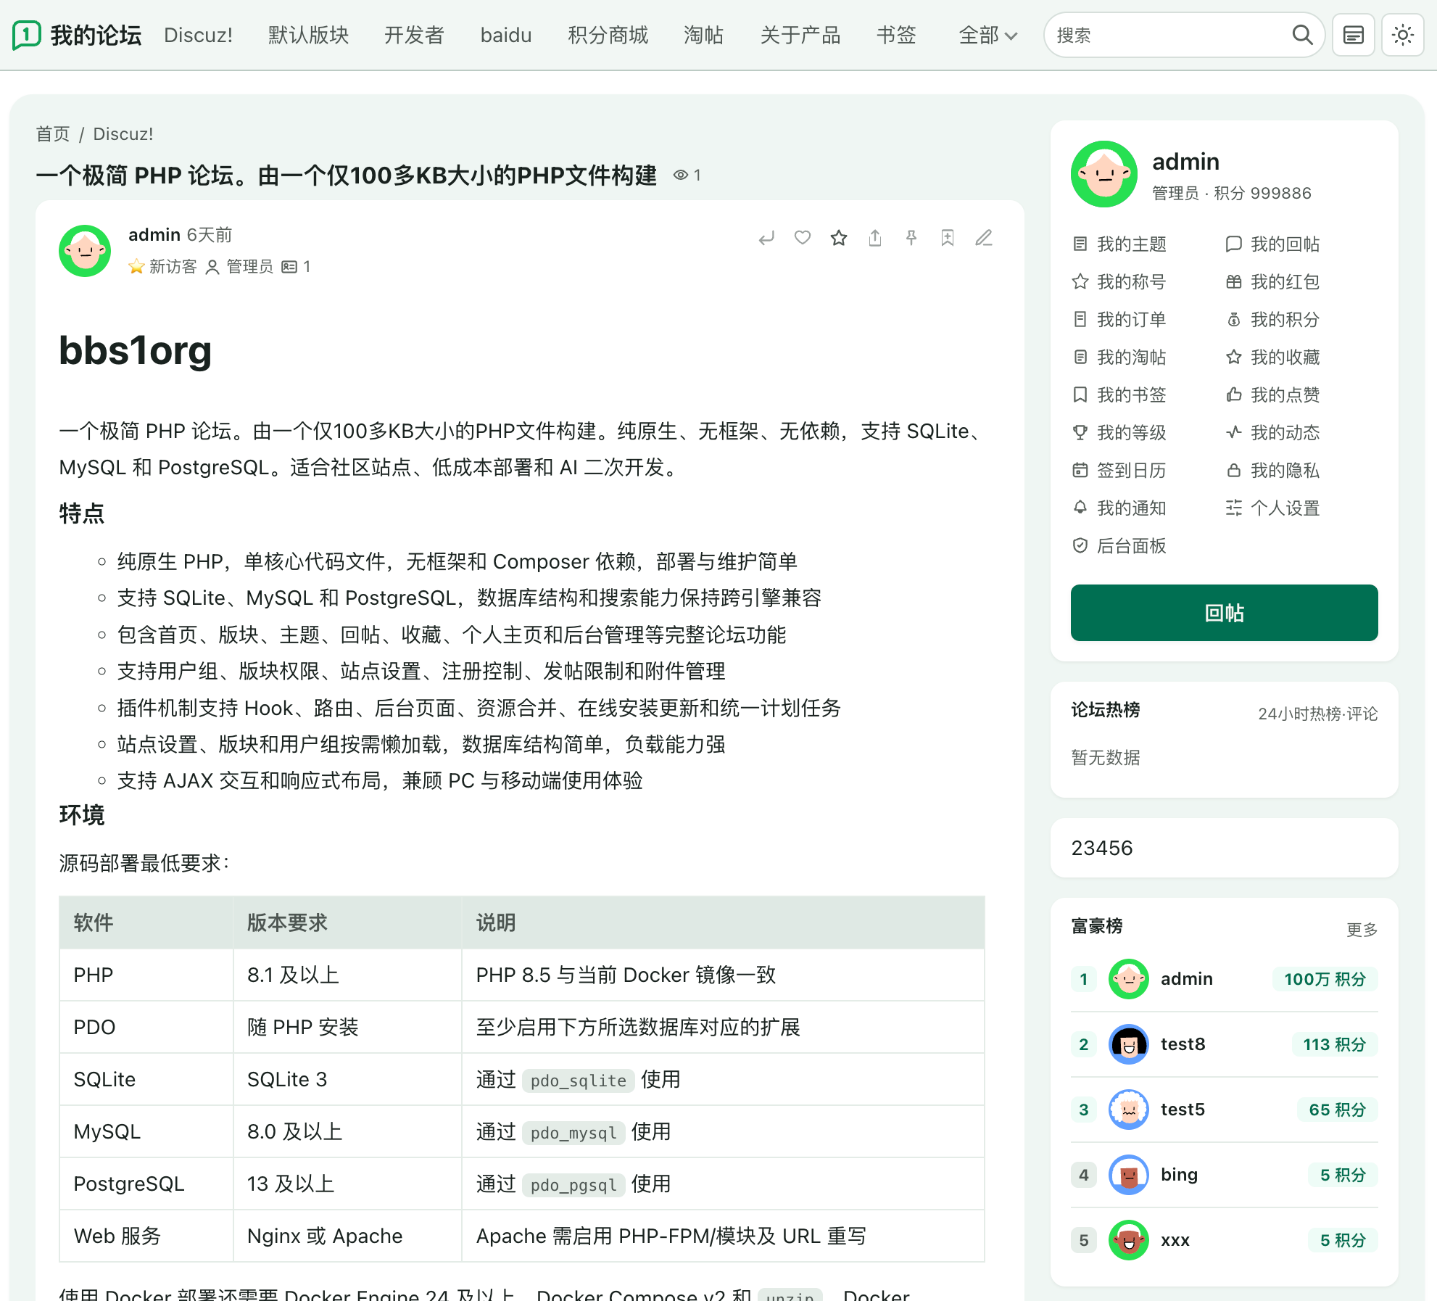Open the 积分商城 nav item
The width and height of the screenshot is (1437, 1301).
[x=608, y=35]
